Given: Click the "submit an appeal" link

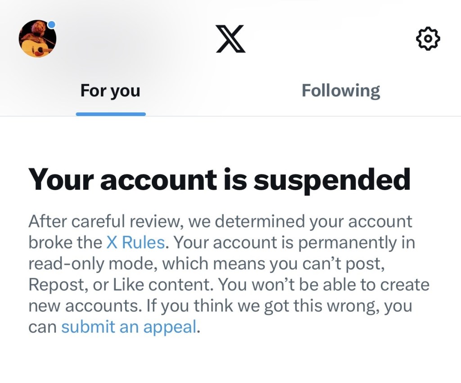Looking at the screenshot, I should pyautogui.click(x=129, y=327).
